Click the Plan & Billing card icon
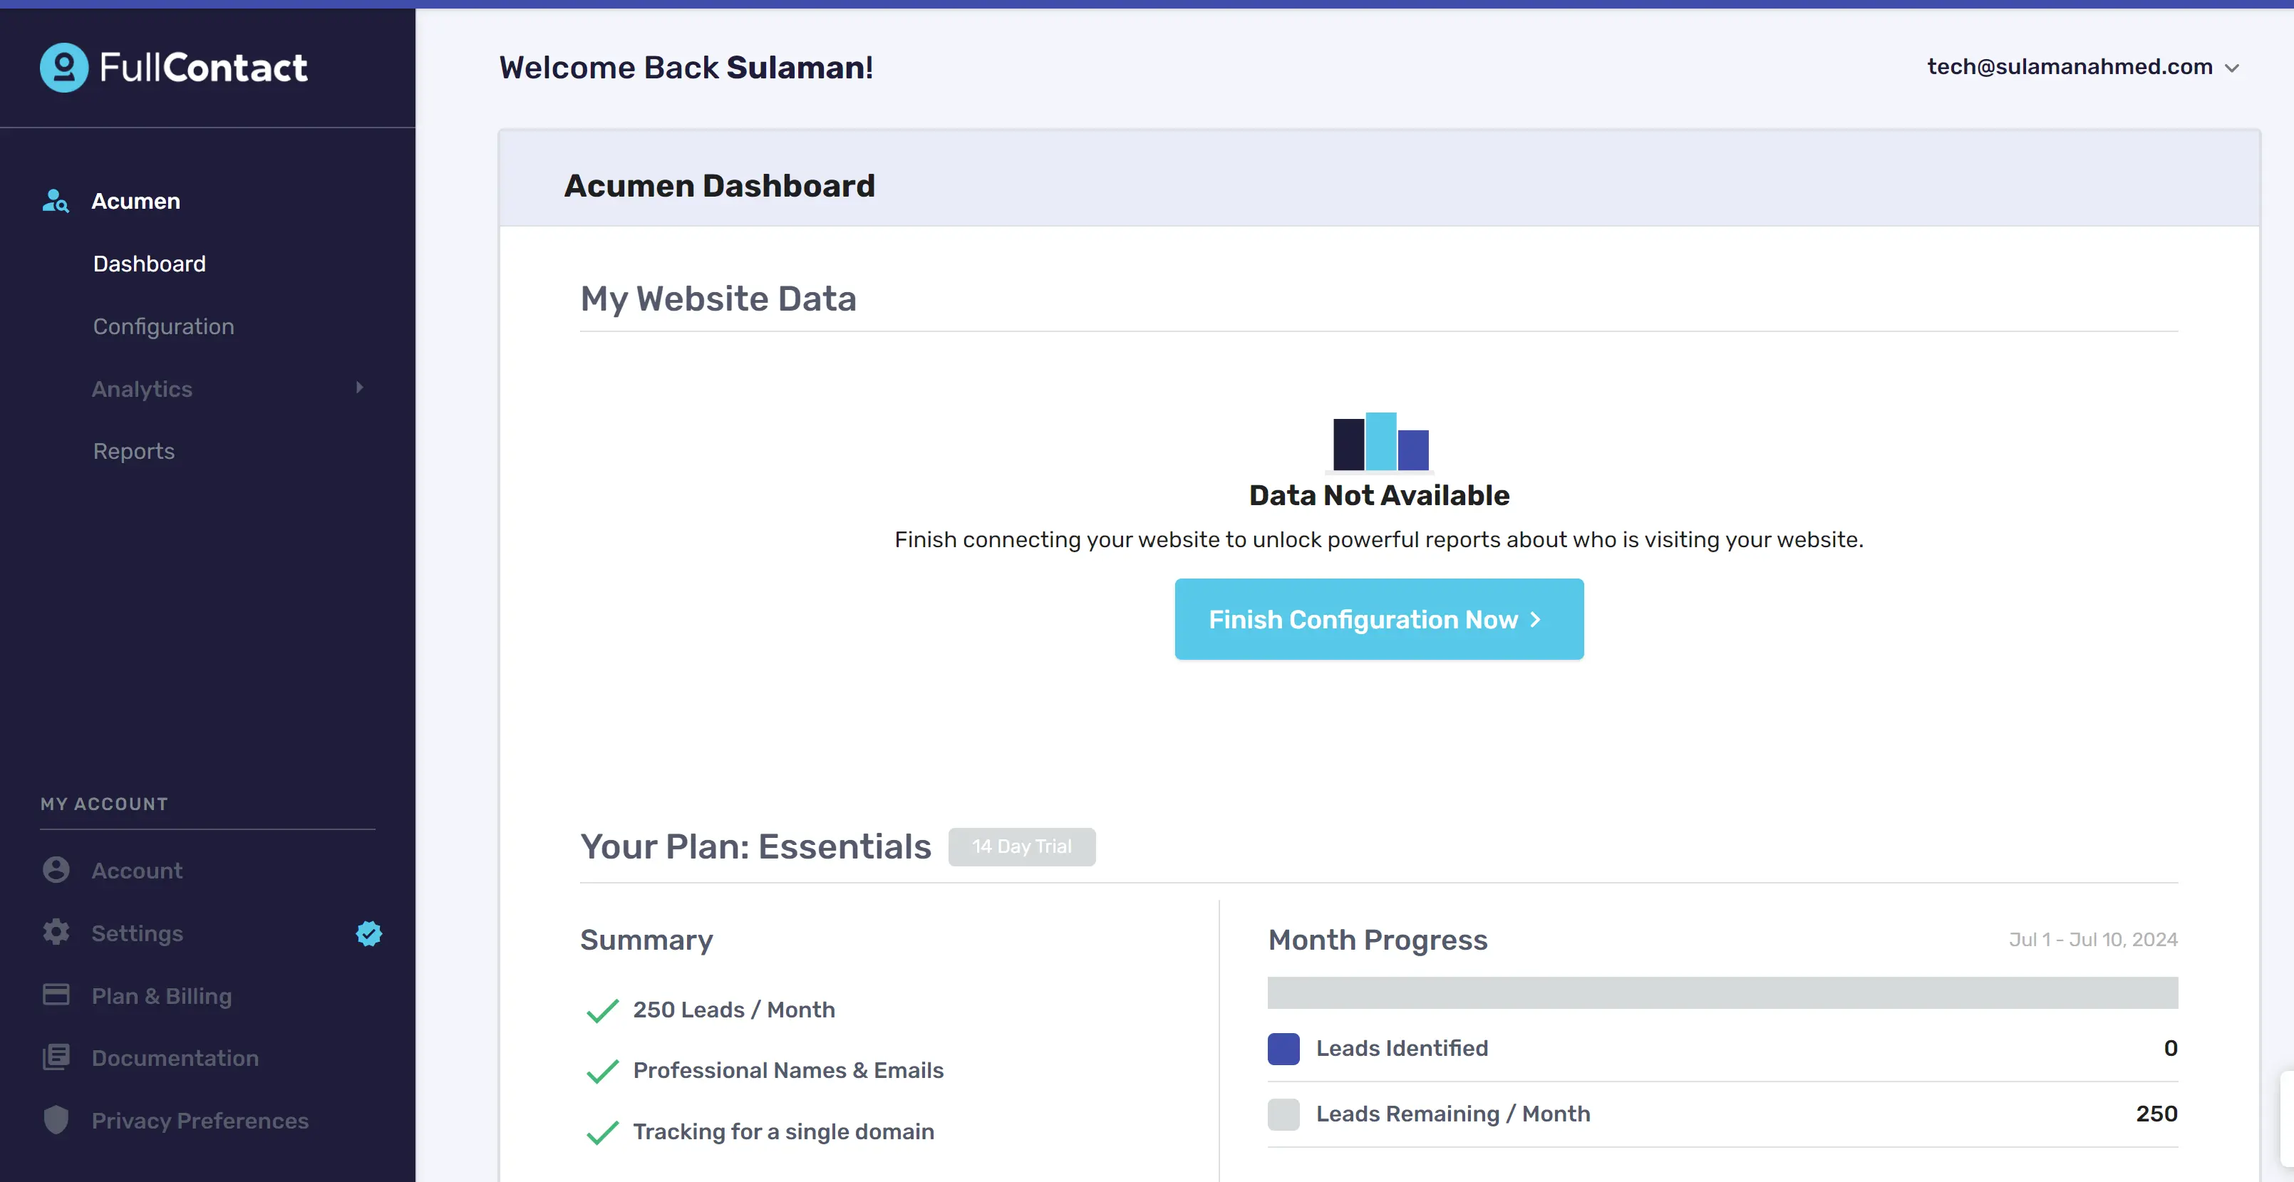2294x1182 pixels. (x=56, y=994)
